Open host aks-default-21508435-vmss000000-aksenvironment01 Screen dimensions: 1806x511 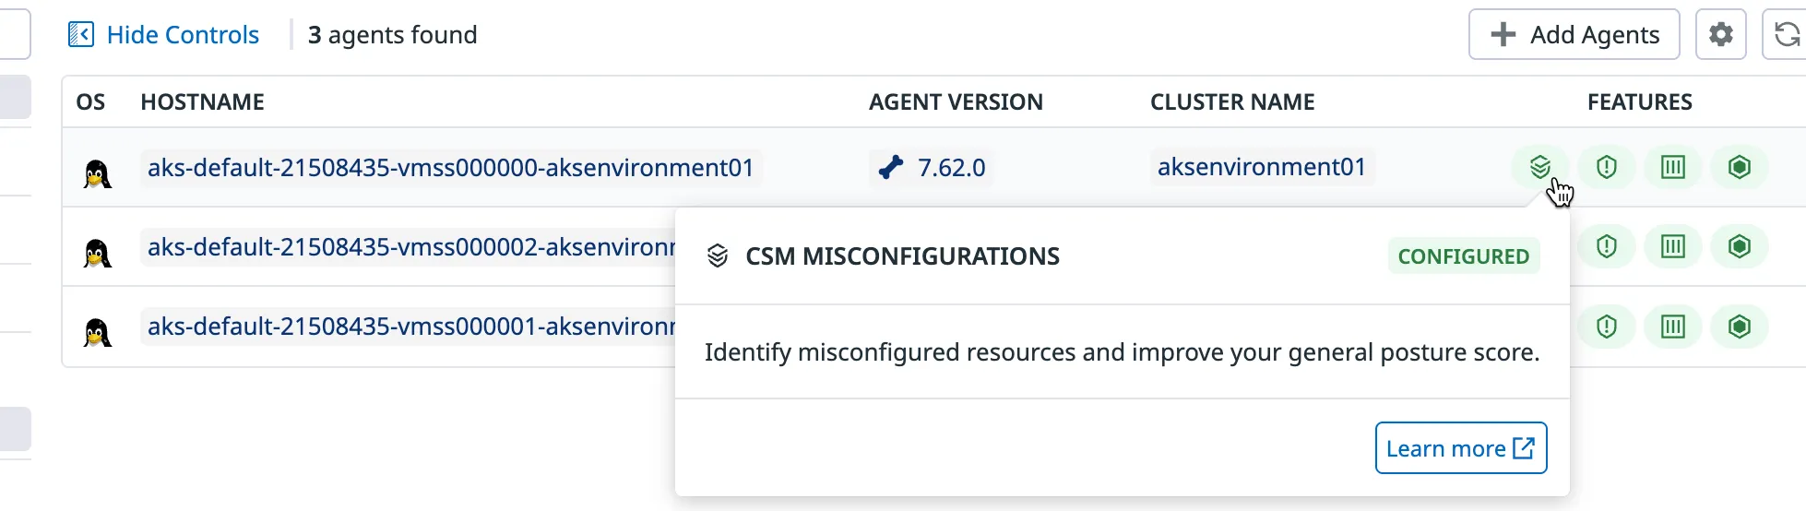click(451, 168)
